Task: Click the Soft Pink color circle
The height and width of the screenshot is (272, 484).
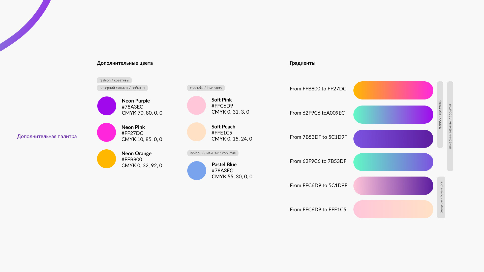Action: [x=196, y=105]
